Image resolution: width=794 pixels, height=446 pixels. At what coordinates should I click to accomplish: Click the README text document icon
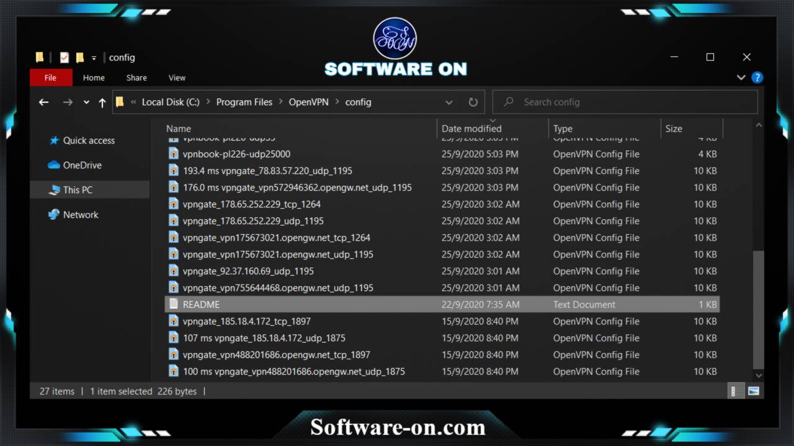tap(174, 304)
